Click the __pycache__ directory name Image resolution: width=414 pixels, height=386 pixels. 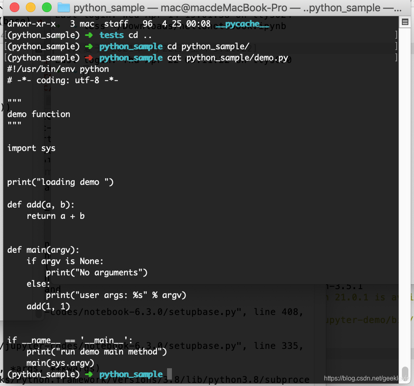243,24
